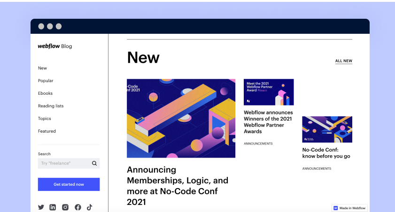Go to the New section in sidebar
Viewport: 395px width, 212px height.
click(42, 68)
